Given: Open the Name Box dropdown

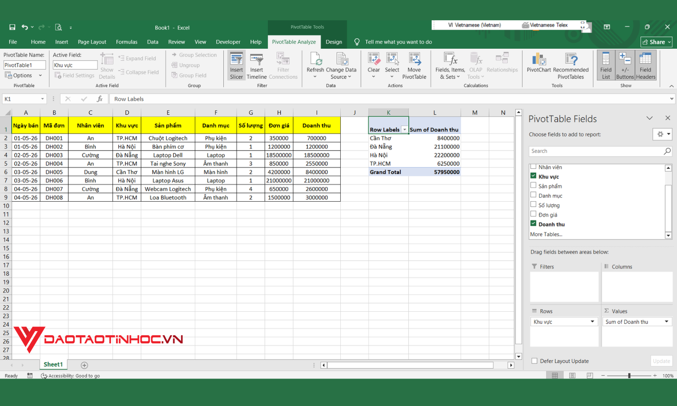Looking at the screenshot, I should point(42,99).
